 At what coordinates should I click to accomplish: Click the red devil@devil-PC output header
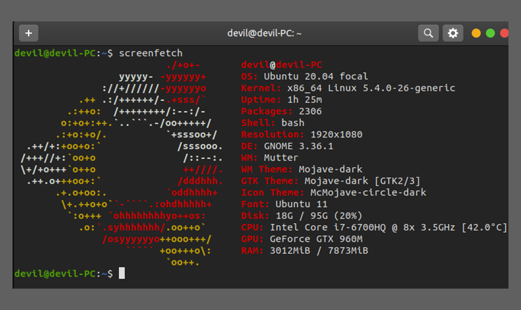[x=281, y=65]
